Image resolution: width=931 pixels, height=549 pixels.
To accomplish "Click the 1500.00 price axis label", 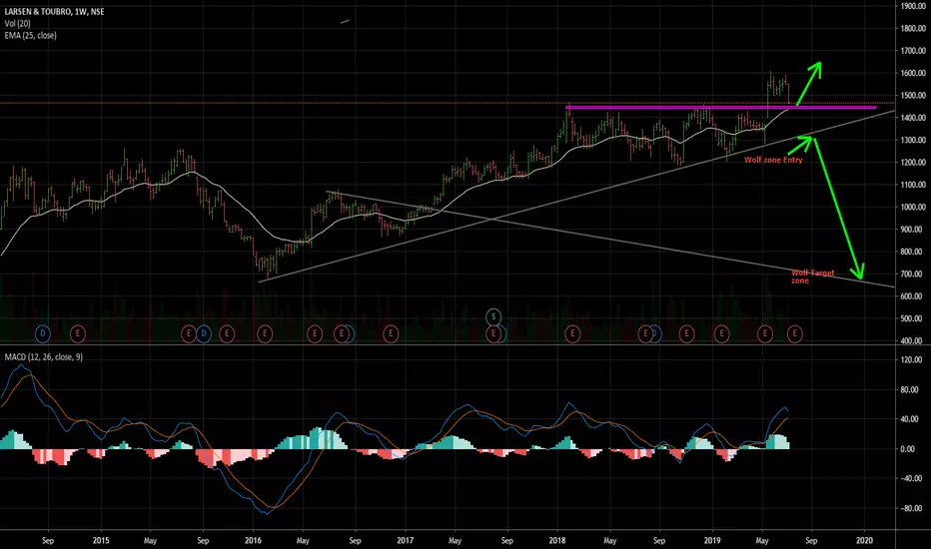I will (x=913, y=95).
